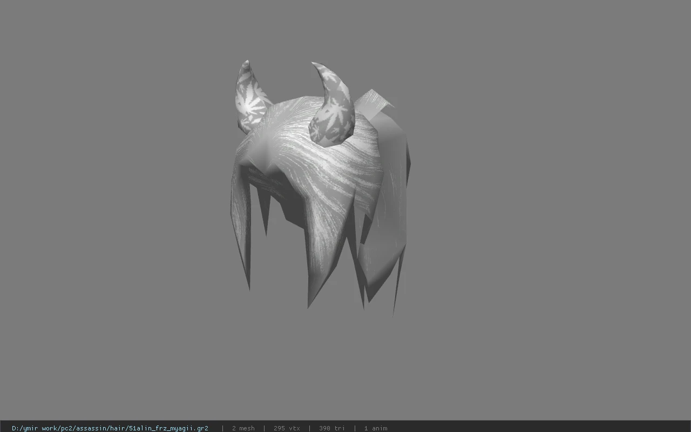
Task: Click the file path ending in 51alin_frz_myagii.gr2
Action: point(110,428)
